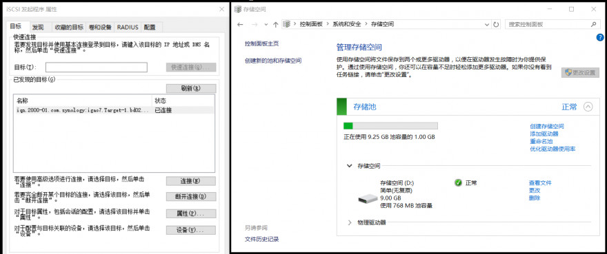The image size is (607, 254).
Task: Click 控制面板 in the breadcrumb path
Action: 311,24
